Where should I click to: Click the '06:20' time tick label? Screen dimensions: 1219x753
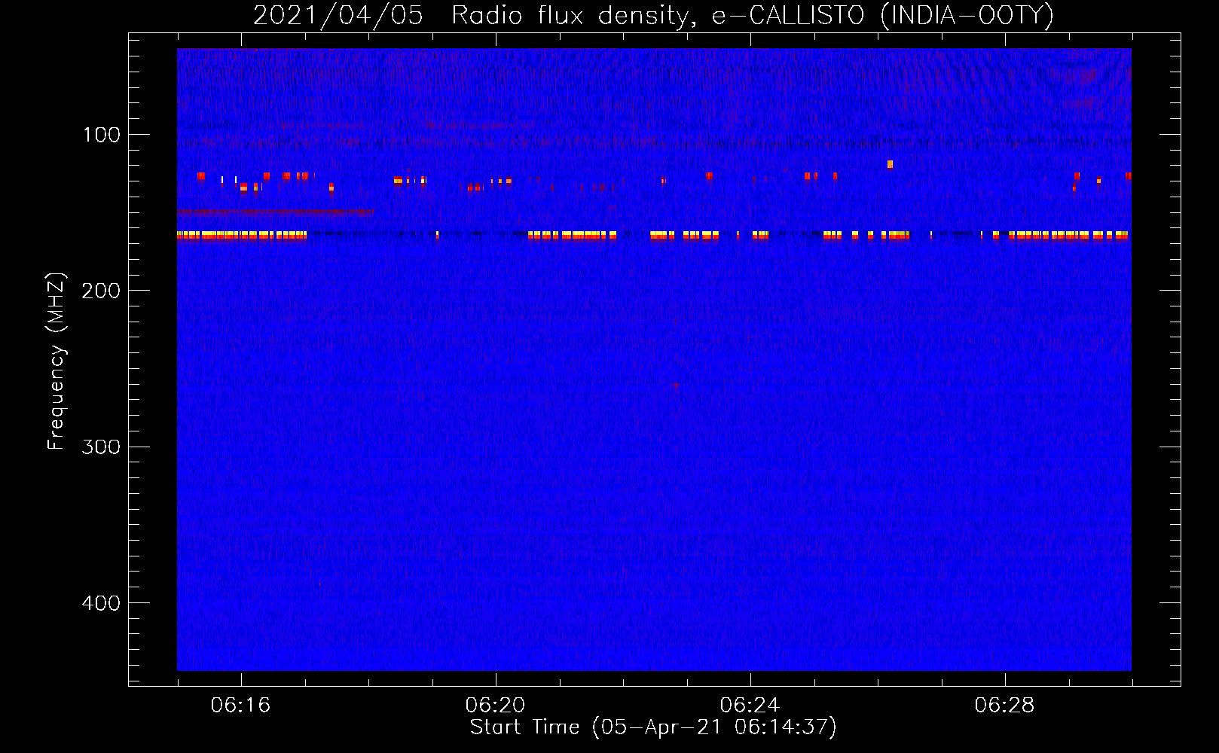[496, 706]
